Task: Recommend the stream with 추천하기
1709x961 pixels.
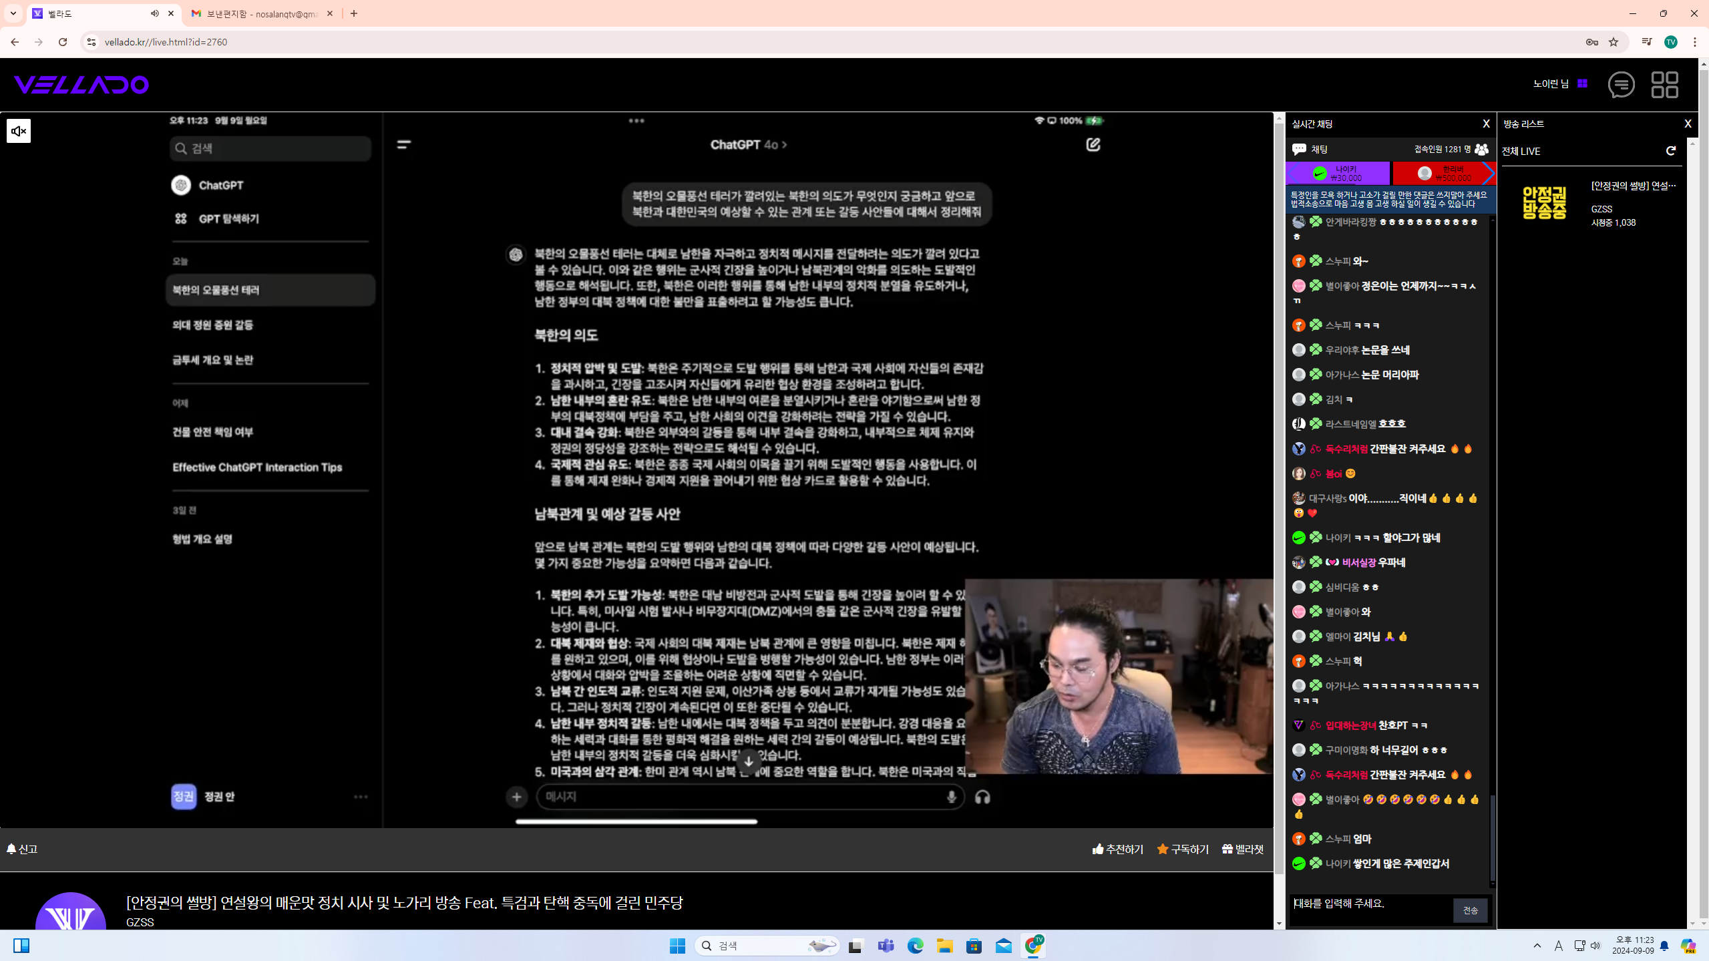Action: (x=1118, y=849)
